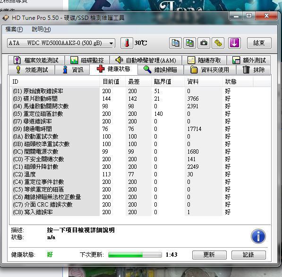Image resolution: width=282 pixels, height=277 pixels.
Task: Click the 更新 update button
Action: tap(209, 255)
